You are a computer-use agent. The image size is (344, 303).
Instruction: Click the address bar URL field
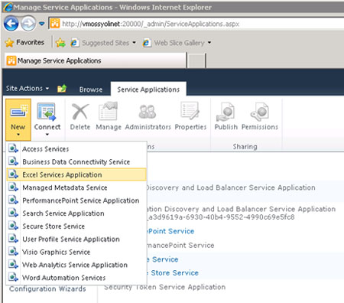click(196, 24)
